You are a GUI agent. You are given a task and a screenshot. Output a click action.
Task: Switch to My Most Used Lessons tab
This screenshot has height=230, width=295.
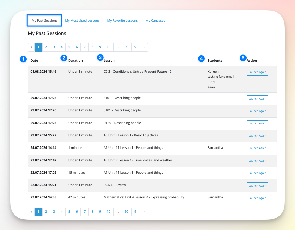pyautogui.click(x=82, y=21)
